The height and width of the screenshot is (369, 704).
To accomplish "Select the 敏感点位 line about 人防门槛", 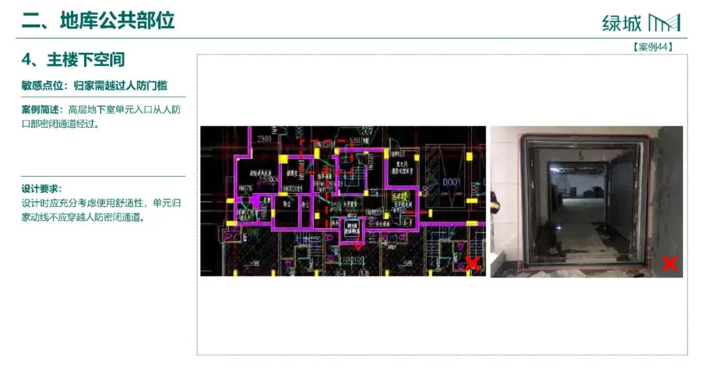I will tap(95, 85).
